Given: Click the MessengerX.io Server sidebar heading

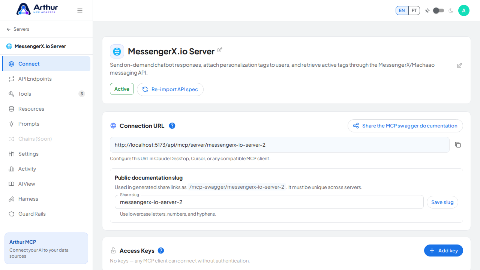Looking at the screenshot, I should 36,46.
